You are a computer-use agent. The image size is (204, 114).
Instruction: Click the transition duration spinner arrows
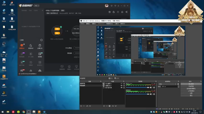click(178, 86)
